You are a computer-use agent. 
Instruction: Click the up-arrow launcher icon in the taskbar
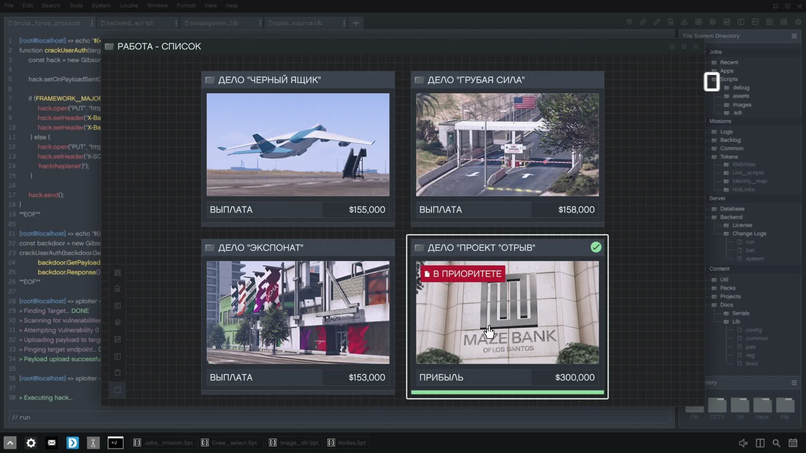[x=10, y=443]
